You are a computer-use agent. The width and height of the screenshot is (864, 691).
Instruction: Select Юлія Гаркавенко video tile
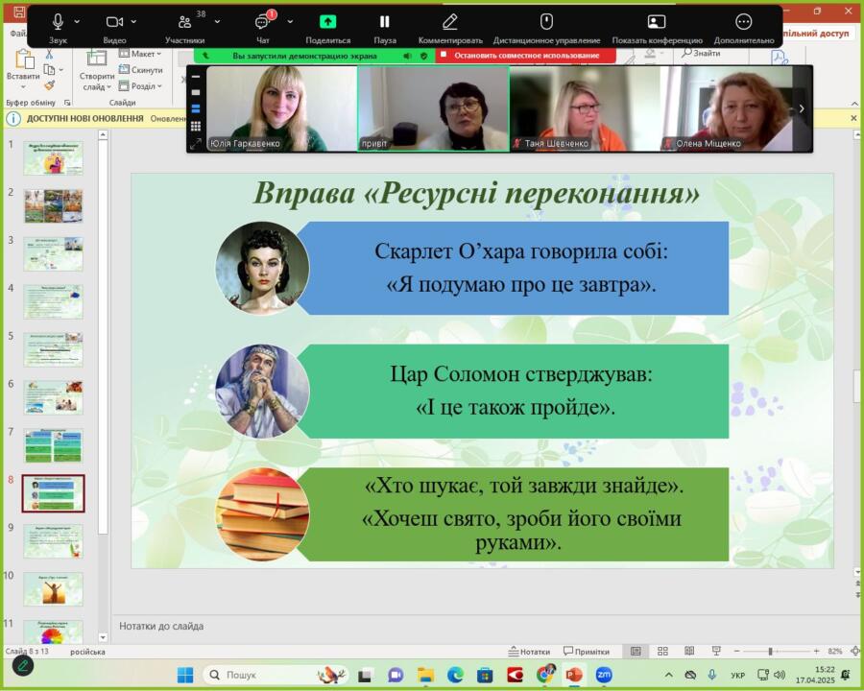coord(281,108)
